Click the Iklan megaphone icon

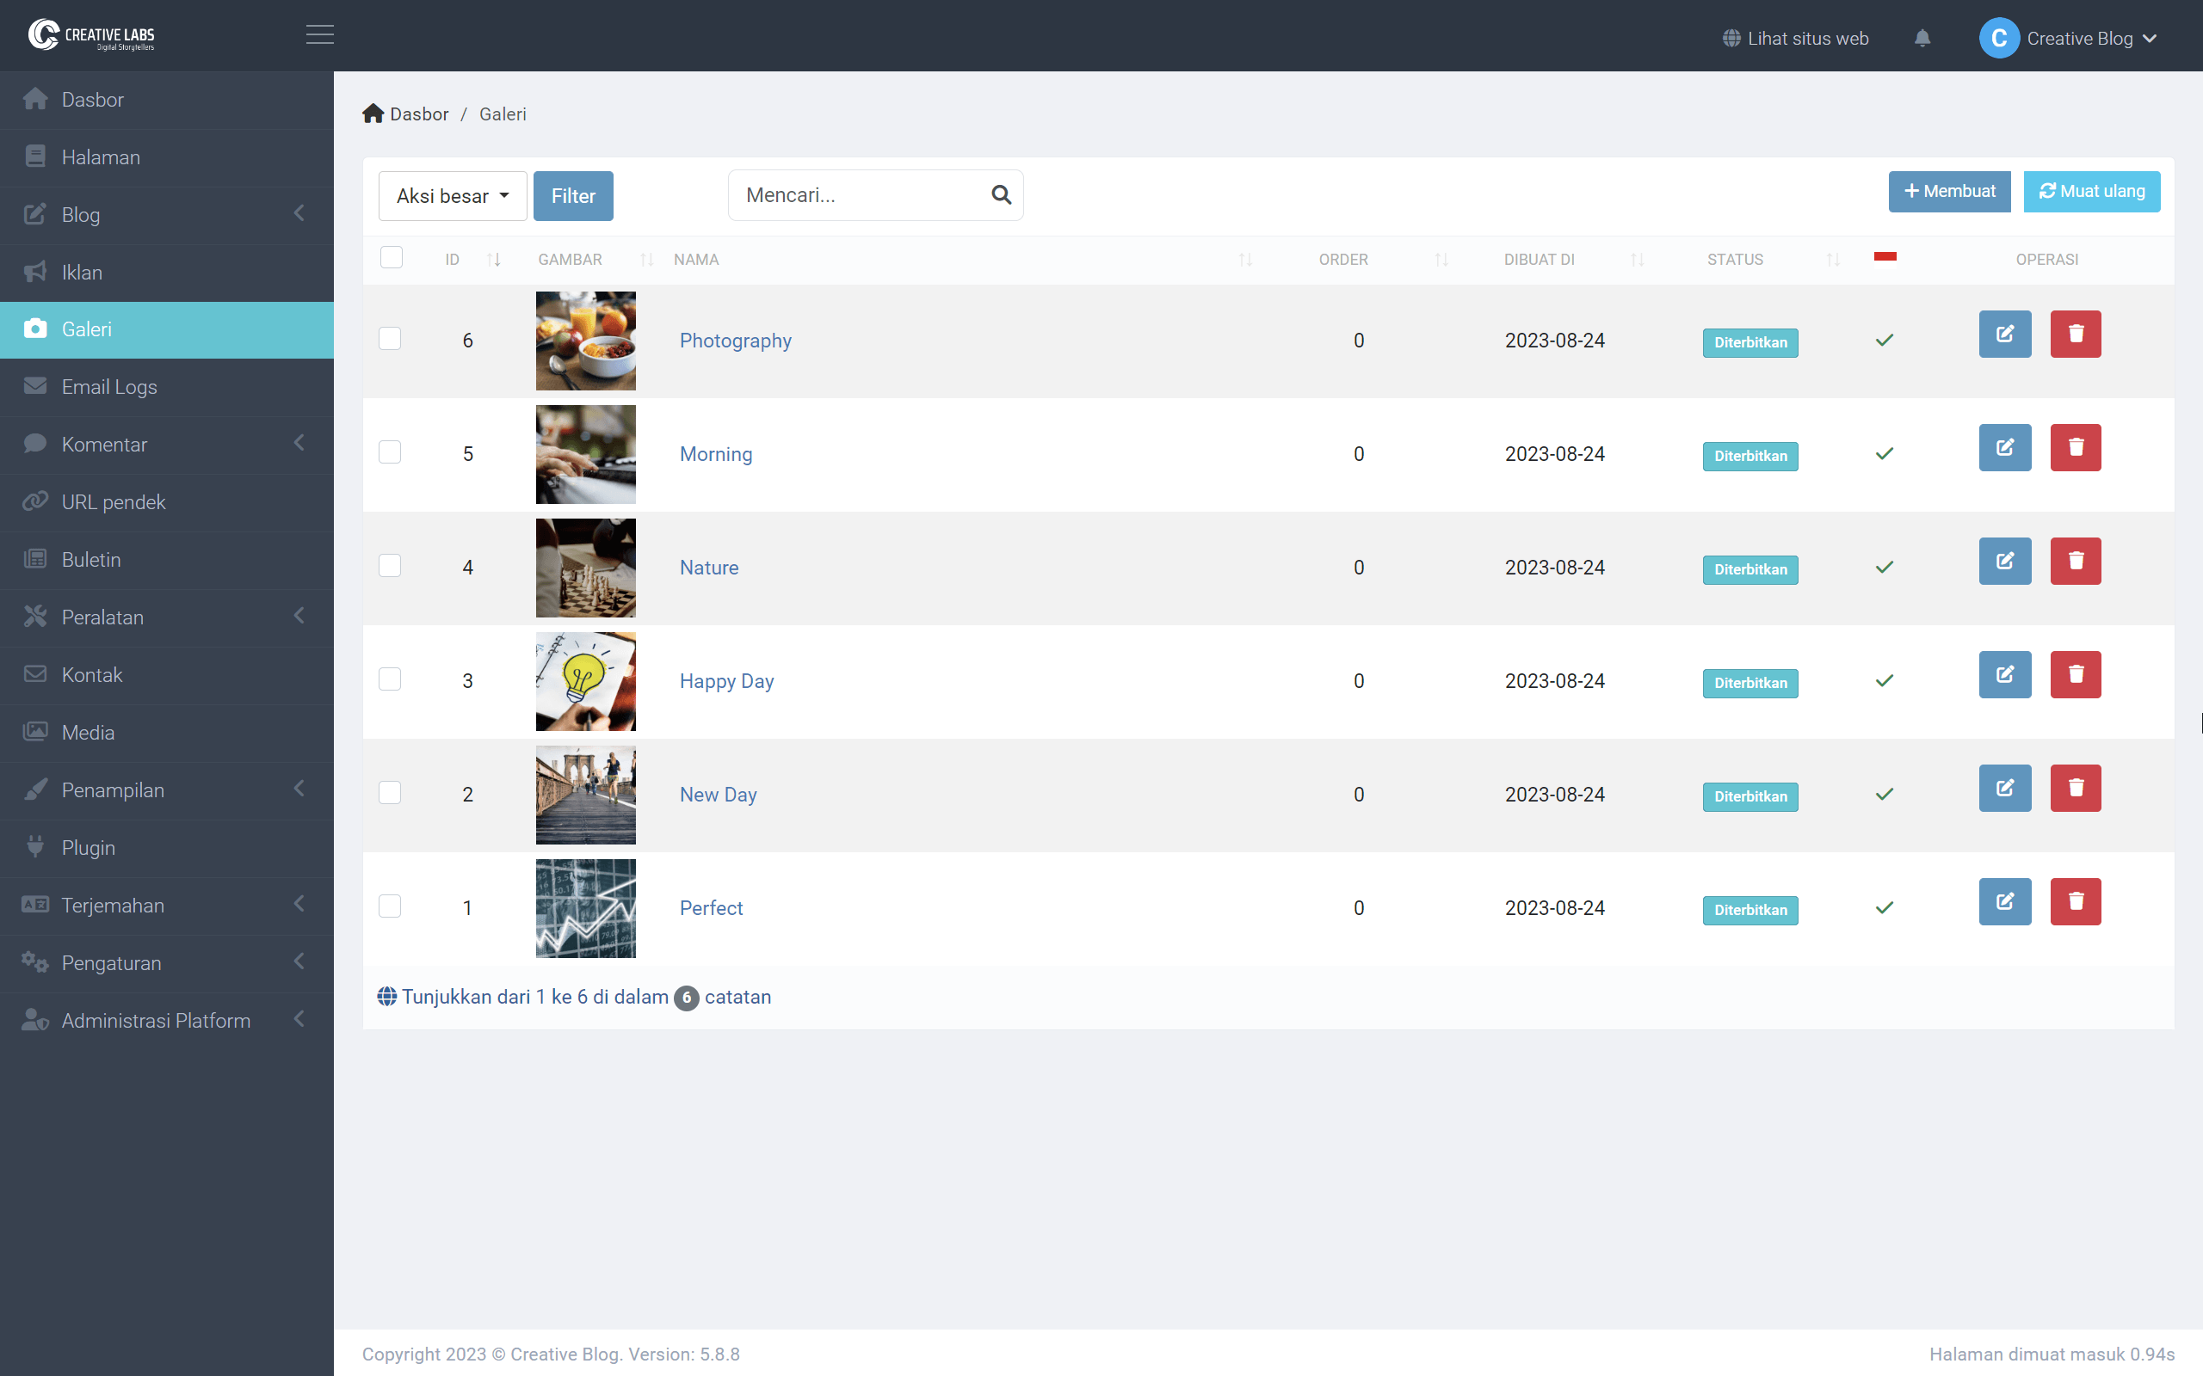(35, 271)
